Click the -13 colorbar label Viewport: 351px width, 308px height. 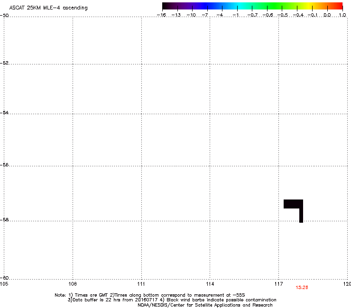click(x=176, y=15)
